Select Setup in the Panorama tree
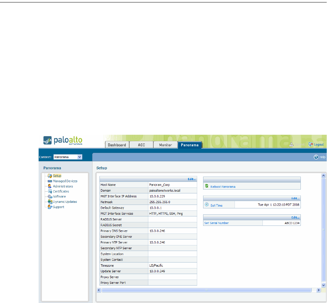The image size is (327, 303). pos(57,176)
